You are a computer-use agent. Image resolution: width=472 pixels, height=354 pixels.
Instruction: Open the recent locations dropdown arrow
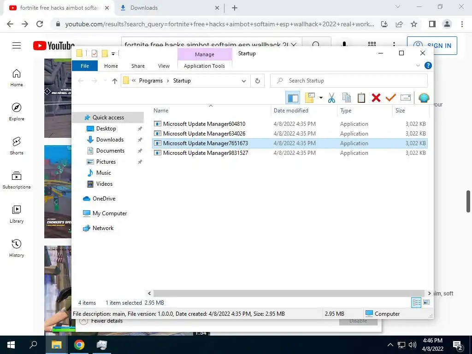105,81
